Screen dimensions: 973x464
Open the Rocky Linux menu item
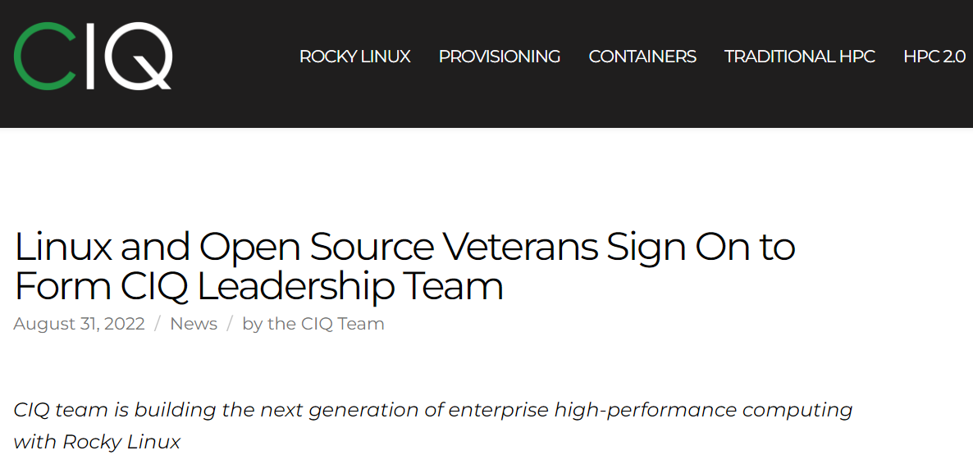tap(355, 57)
